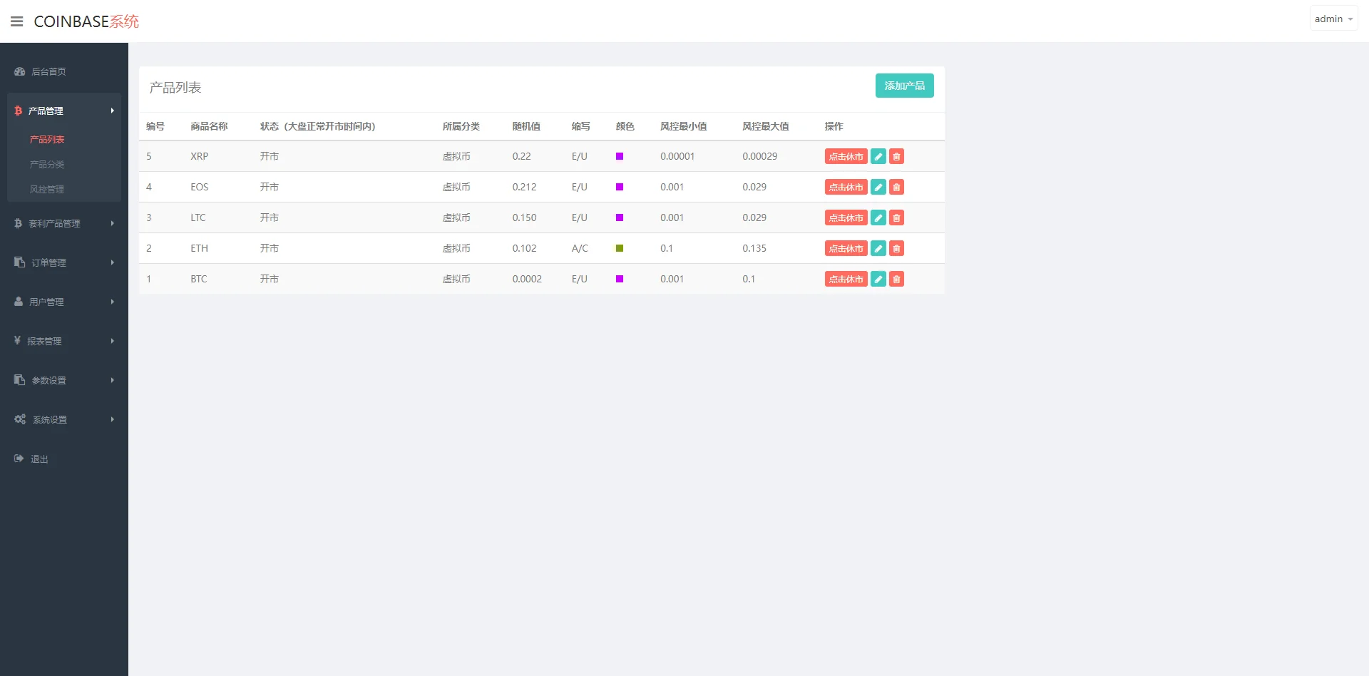The image size is (1369, 676).
Task: Open 产品分类 submenu item
Action: 47,164
